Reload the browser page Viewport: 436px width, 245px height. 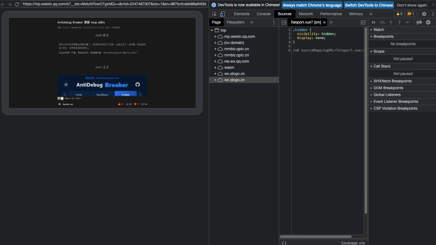(17, 4)
